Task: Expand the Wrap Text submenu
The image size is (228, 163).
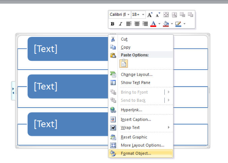Action: (169, 128)
